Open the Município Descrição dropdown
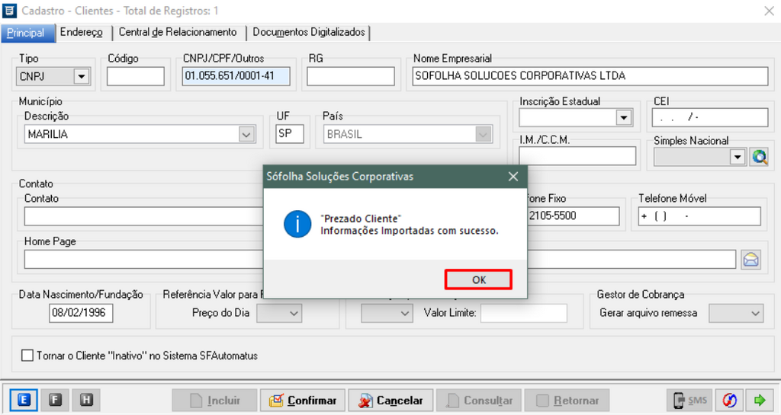Viewport: 781px width, 415px height. [246, 134]
